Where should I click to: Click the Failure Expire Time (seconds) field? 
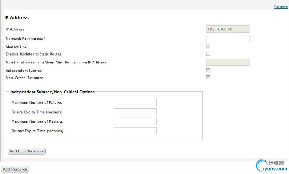[x=135, y=112]
